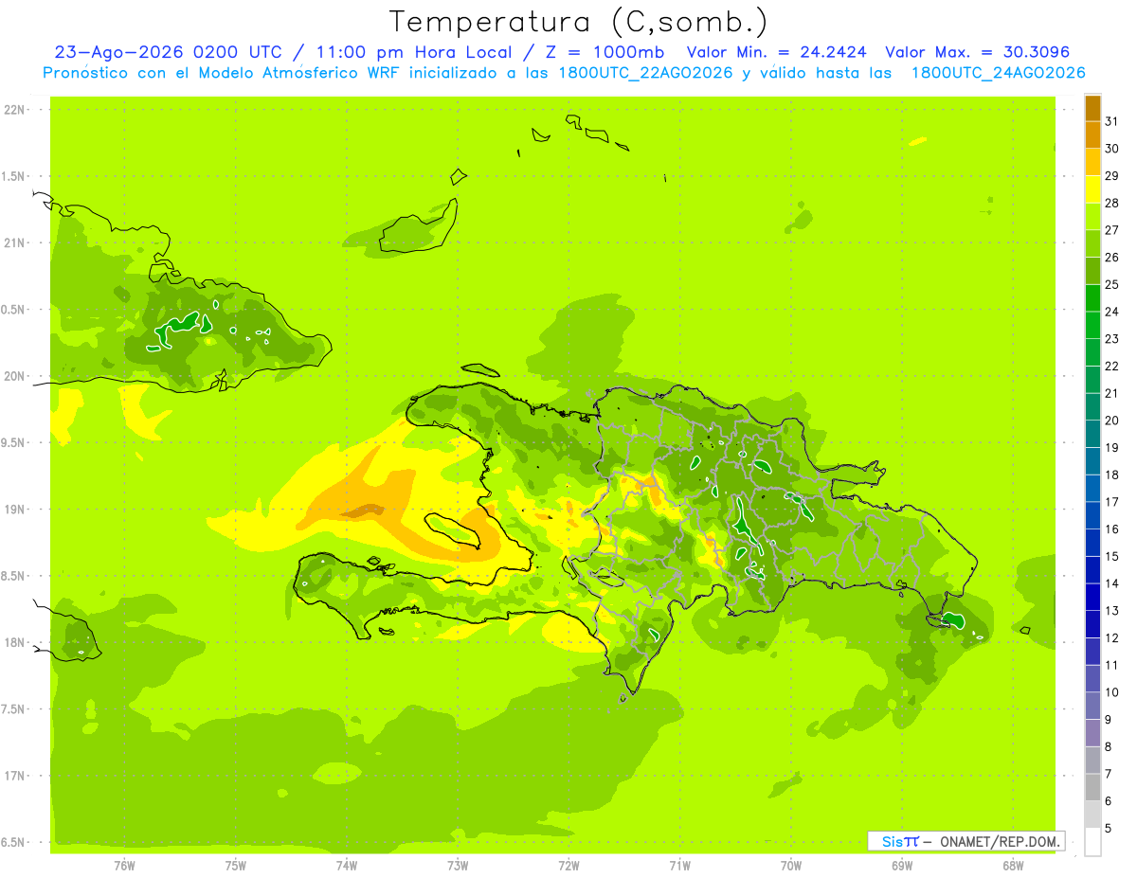The image size is (1137, 878).
Task: Click the legend value 5
Action: 1109,829
